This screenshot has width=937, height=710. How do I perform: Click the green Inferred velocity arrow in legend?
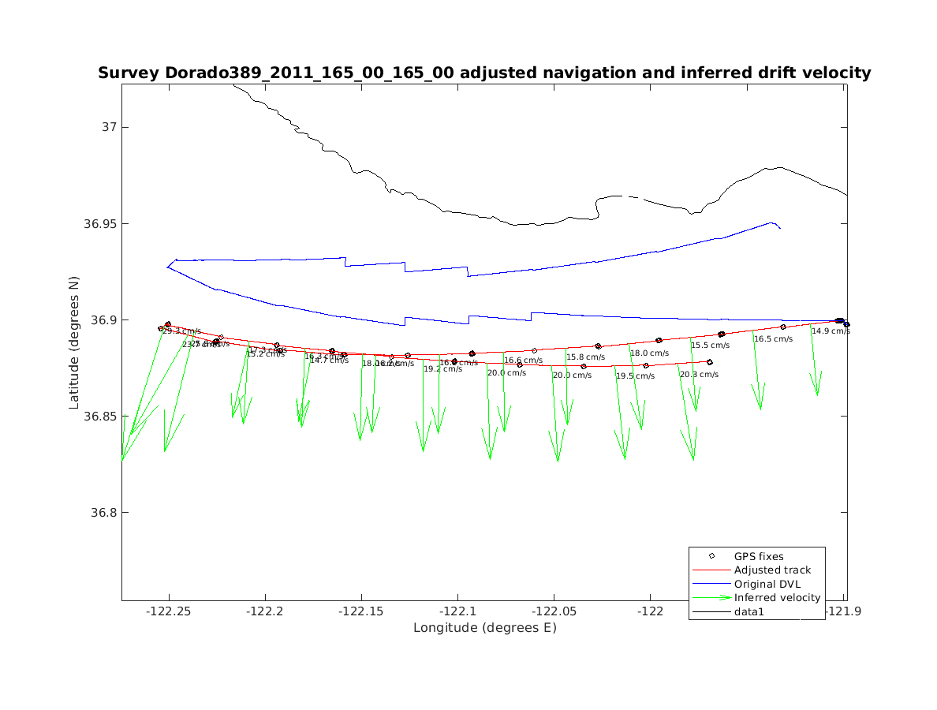coord(711,598)
